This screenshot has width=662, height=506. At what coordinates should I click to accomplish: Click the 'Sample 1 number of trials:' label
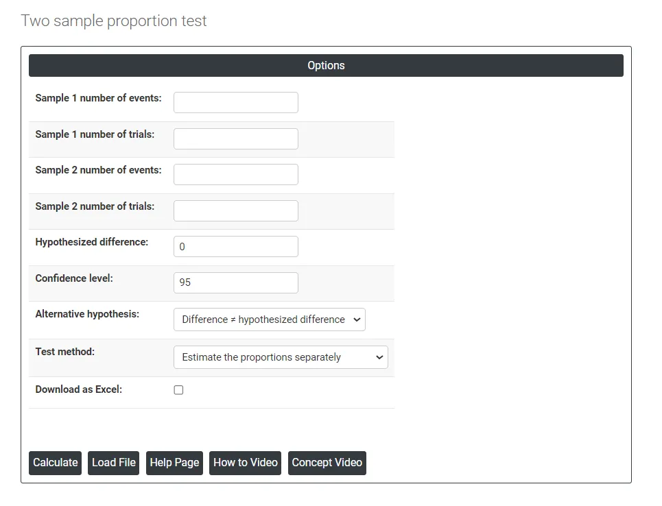(95, 134)
